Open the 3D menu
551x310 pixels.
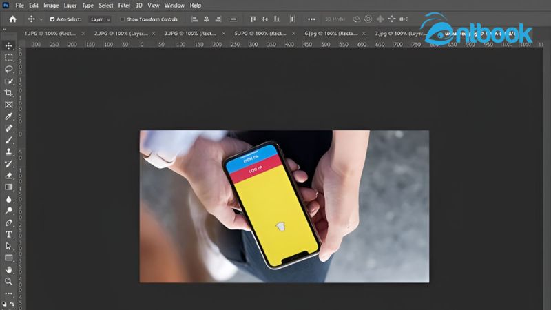(x=139, y=6)
